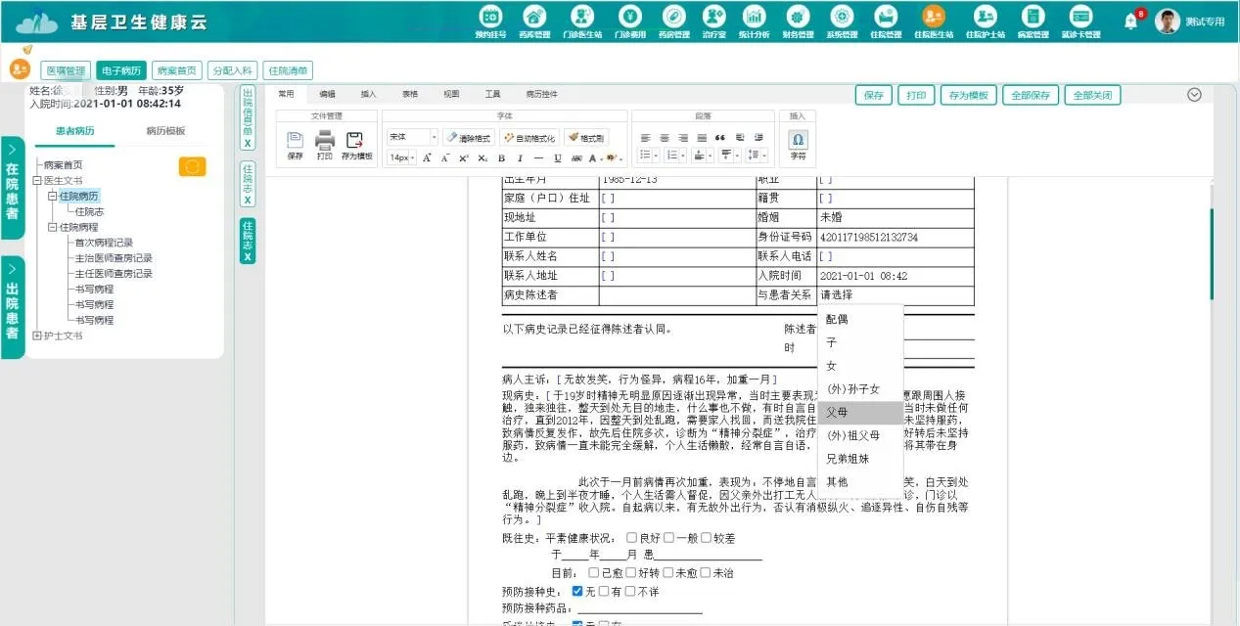1240x626 pixels.
Task: Apply bold formatting (B)
Action: (501, 157)
